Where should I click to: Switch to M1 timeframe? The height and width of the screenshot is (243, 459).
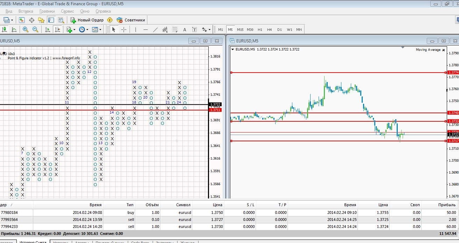click(x=221, y=29)
